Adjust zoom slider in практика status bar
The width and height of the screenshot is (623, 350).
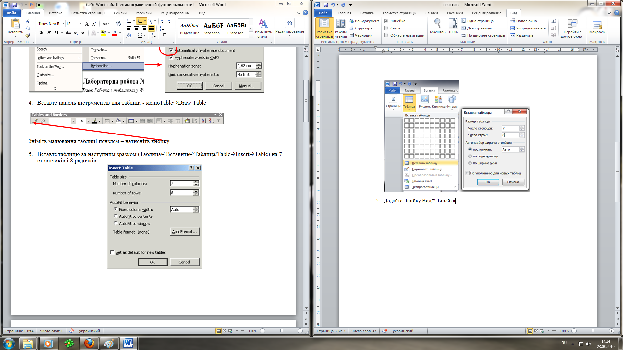click(x=593, y=331)
